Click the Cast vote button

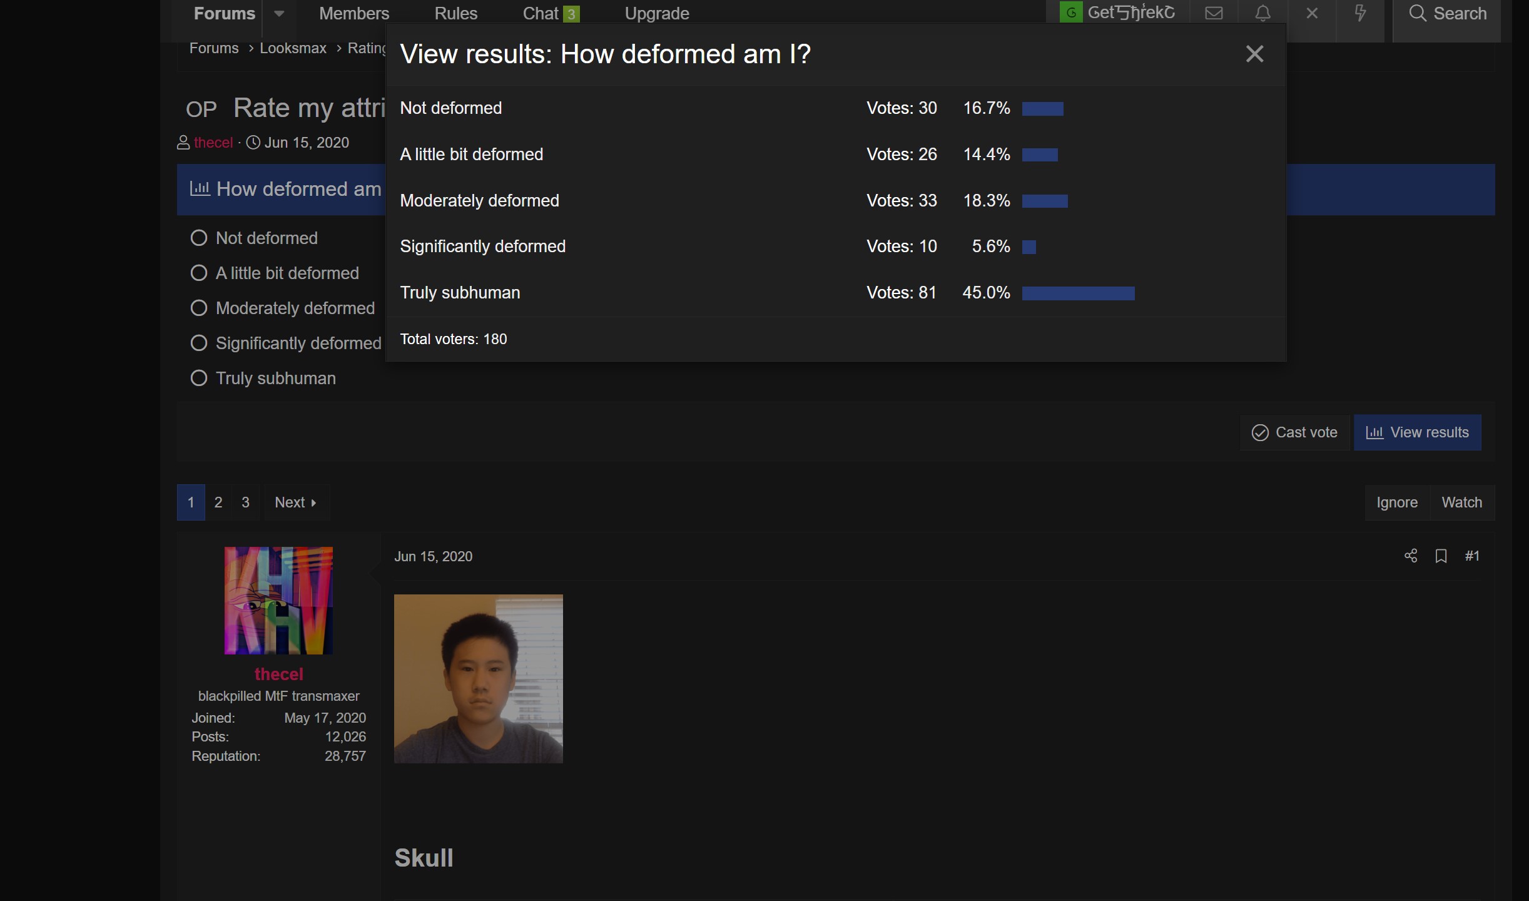pyautogui.click(x=1294, y=432)
